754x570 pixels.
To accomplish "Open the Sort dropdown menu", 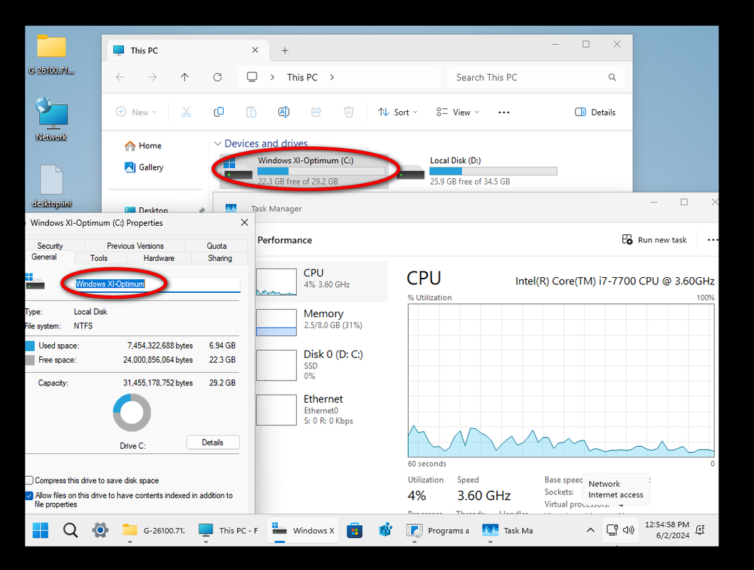I will pos(397,112).
